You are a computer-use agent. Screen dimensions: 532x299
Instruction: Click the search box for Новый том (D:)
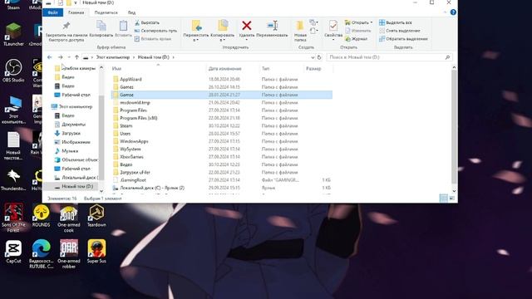[x=390, y=57]
